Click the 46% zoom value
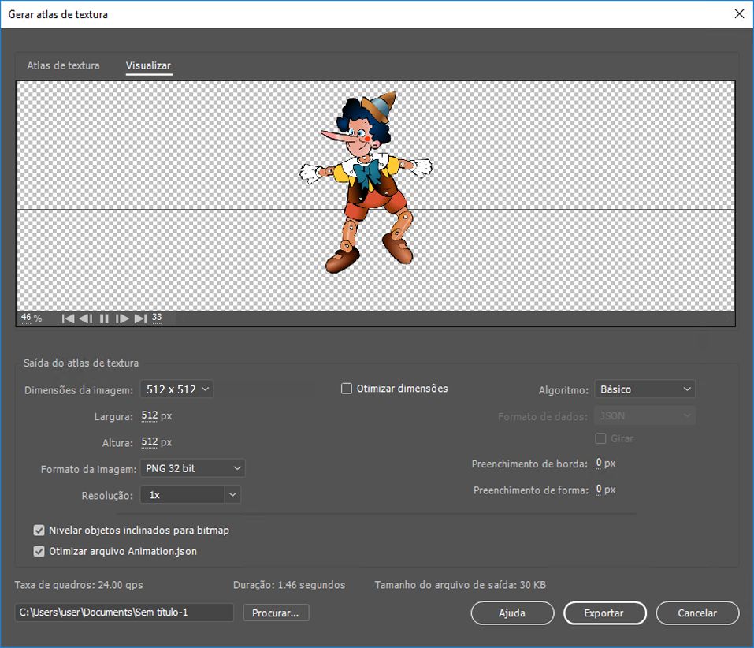754x648 pixels. click(x=27, y=318)
